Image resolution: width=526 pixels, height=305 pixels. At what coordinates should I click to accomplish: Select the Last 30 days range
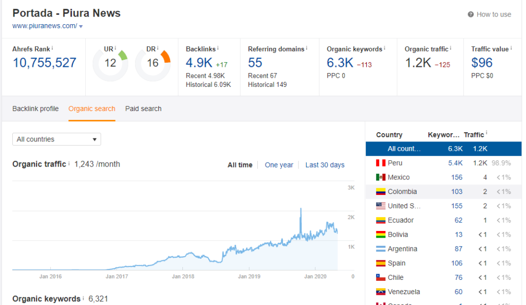325,165
